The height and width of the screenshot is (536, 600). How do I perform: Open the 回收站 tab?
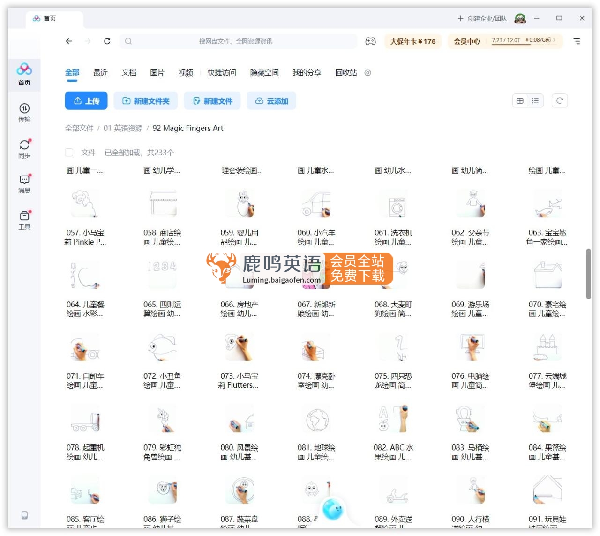click(x=345, y=73)
